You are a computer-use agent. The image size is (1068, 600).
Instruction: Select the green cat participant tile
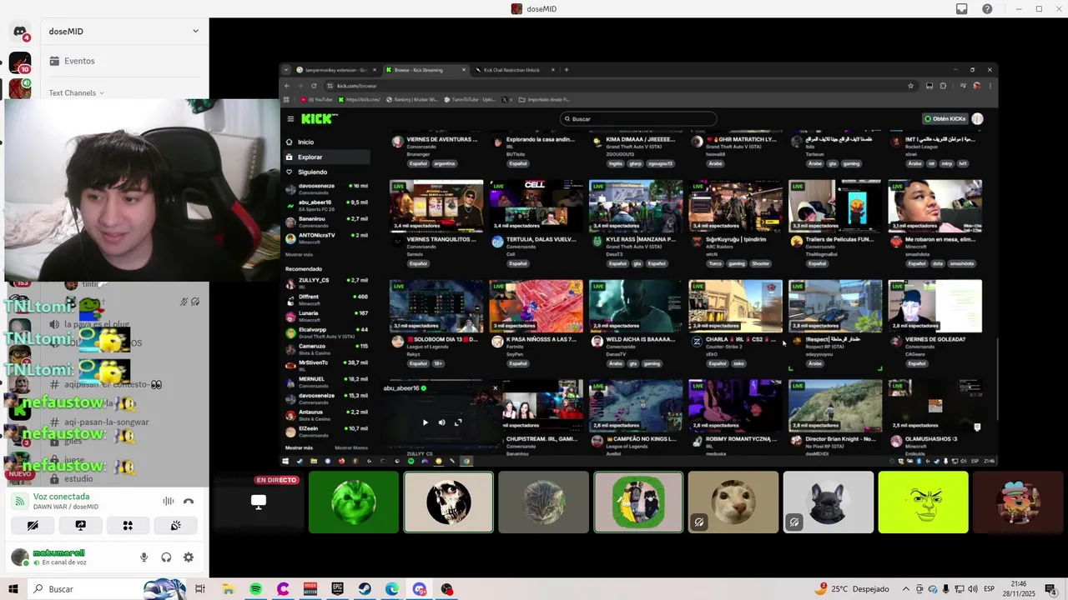pyautogui.click(x=354, y=502)
